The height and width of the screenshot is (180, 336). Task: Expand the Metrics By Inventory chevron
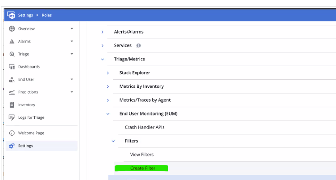click(x=108, y=87)
